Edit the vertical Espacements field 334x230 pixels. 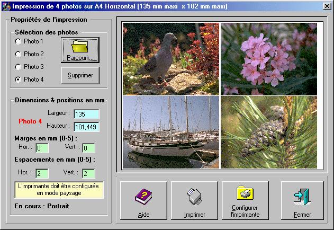click(x=88, y=173)
